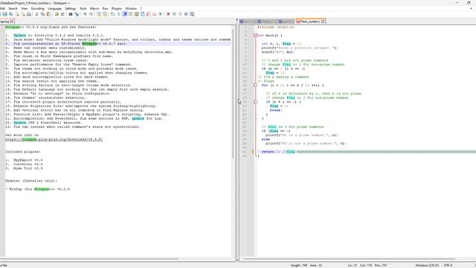Toggle the Document List panel icon
The width and height of the screenshot is (476, 268).
[x=142, y=14]
